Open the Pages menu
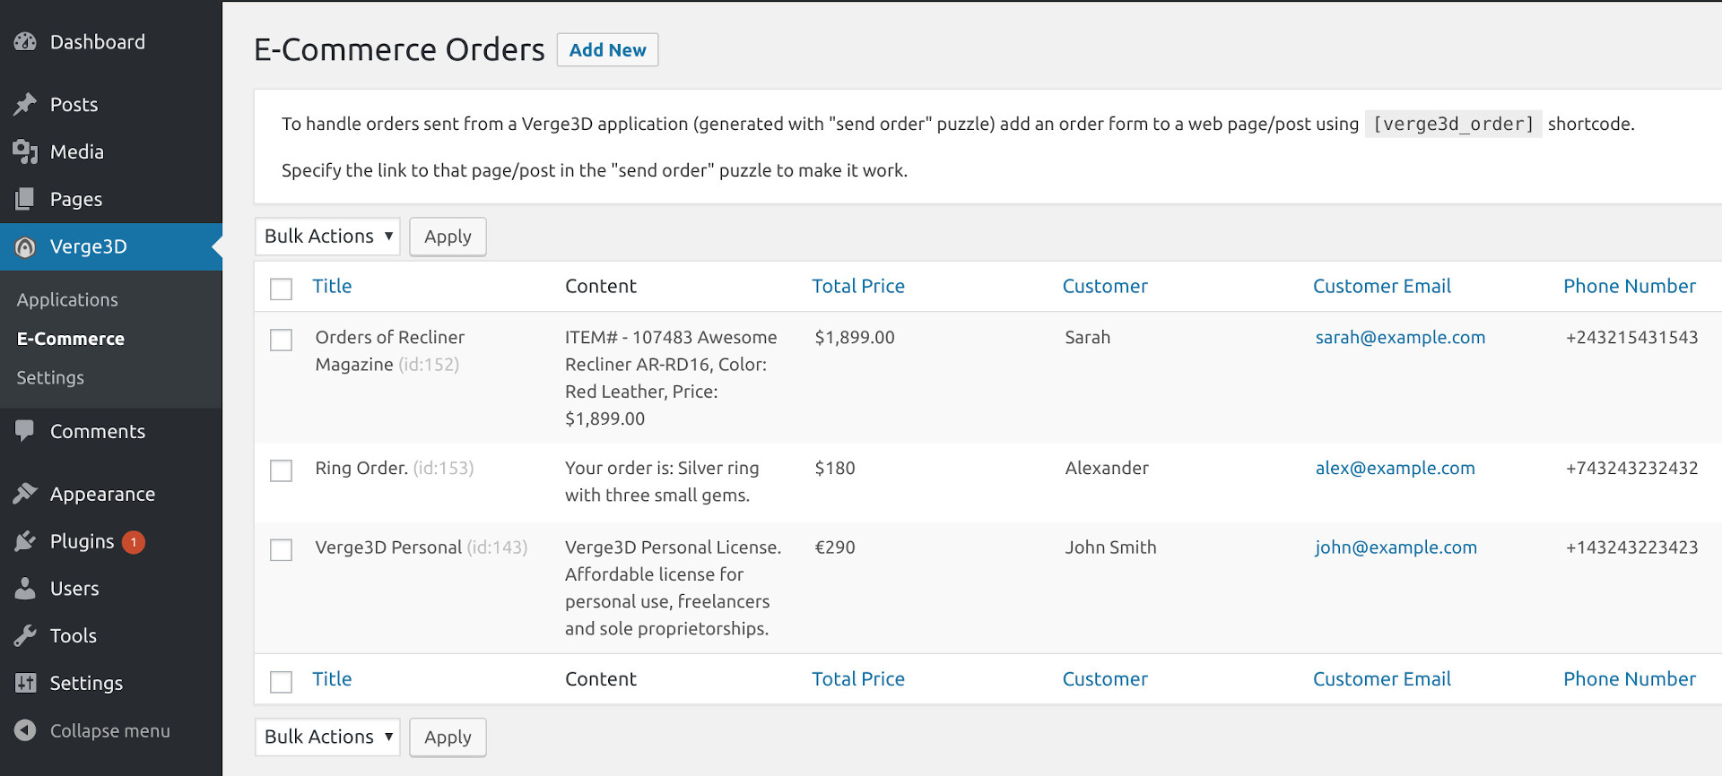This screenshot has width=1722, height=776. pos(75,199)
